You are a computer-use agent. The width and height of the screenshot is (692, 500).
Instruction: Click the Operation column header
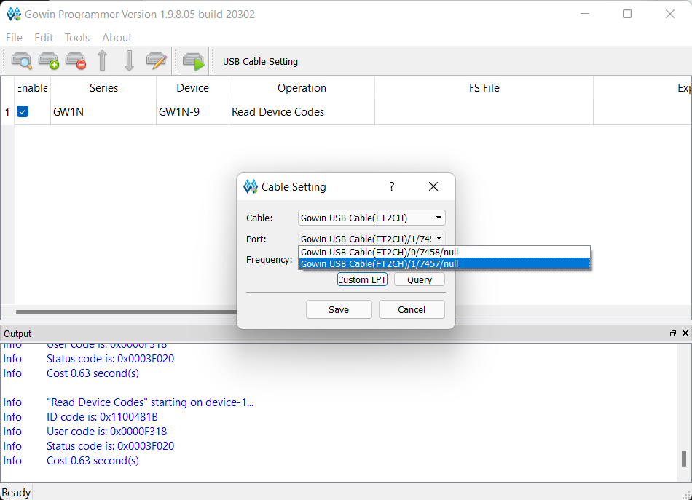(x=302, y=88)
